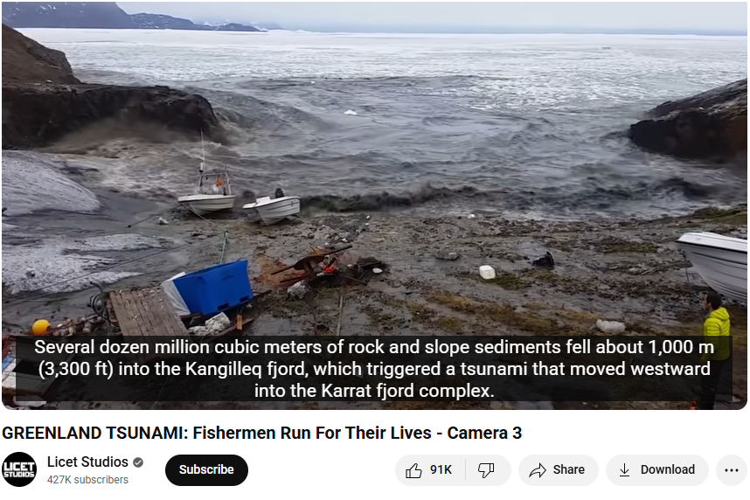
Task: Click the Share button label
Action: click(x=569, y=470)
